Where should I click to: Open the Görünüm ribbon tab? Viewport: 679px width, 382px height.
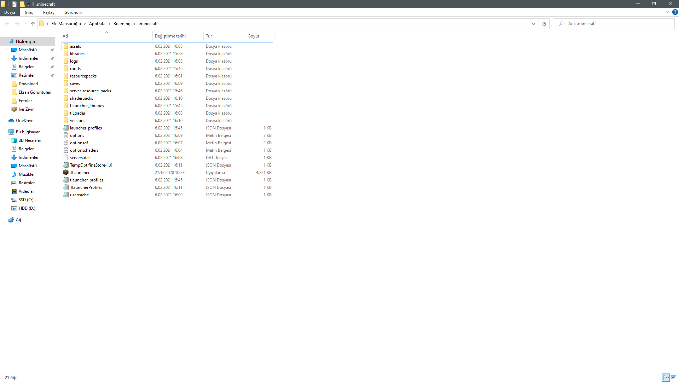pos(73,12)
